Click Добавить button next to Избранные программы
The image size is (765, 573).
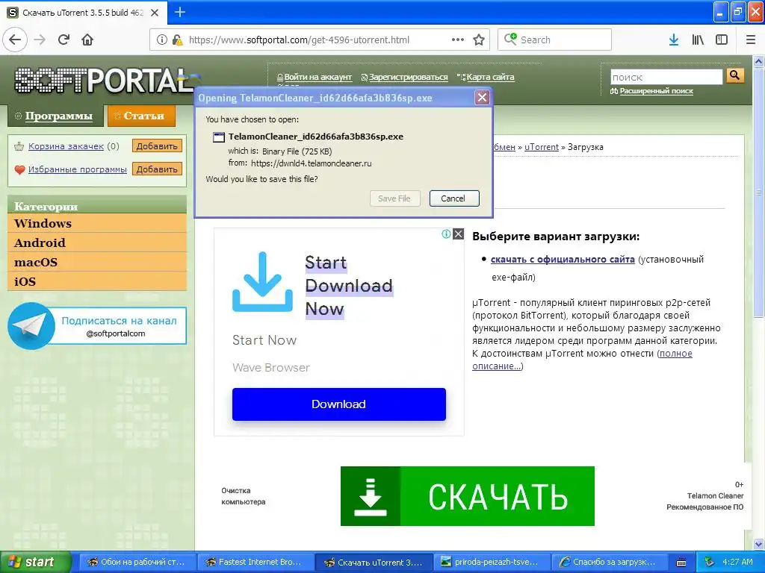pyautogui.click(x=157, y=169)
